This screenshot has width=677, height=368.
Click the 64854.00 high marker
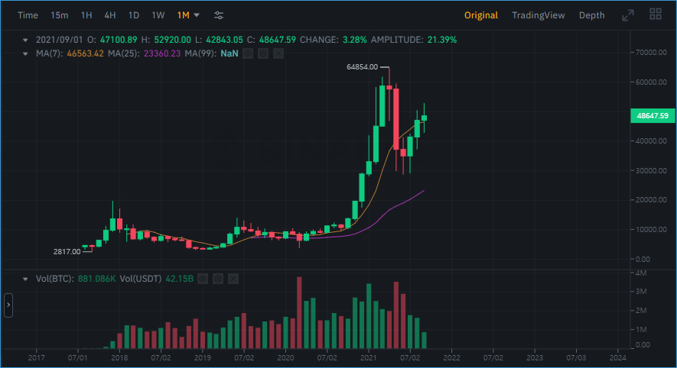coord(363,66)
